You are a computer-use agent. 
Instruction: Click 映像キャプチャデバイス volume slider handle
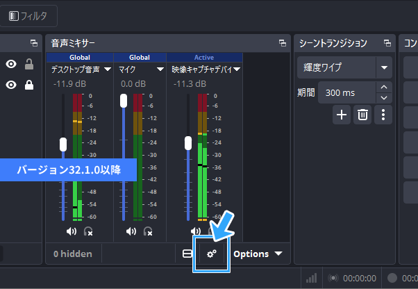[x=188, y=143]
